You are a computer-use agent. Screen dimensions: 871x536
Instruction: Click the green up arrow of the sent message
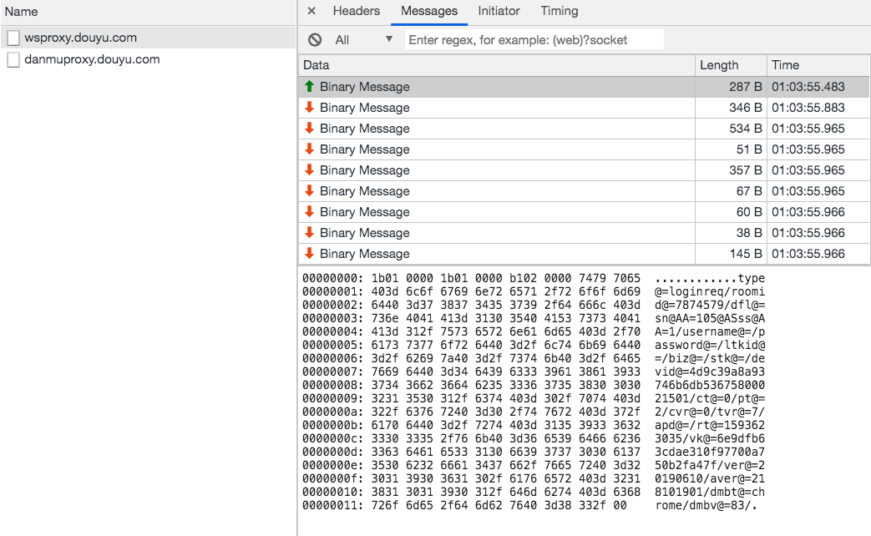tap(309, 87)
